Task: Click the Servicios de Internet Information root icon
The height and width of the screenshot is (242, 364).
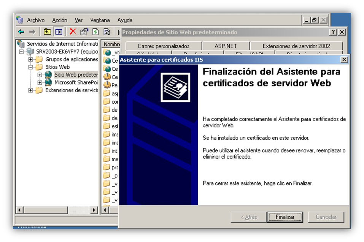Action: 21,44
